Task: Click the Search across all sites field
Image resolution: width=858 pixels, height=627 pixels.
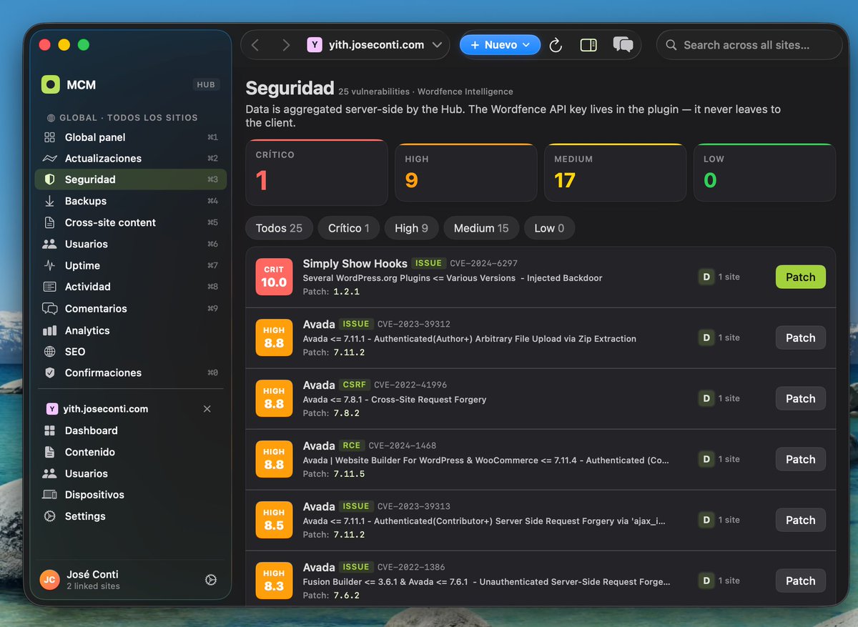Action: [749, 45]
